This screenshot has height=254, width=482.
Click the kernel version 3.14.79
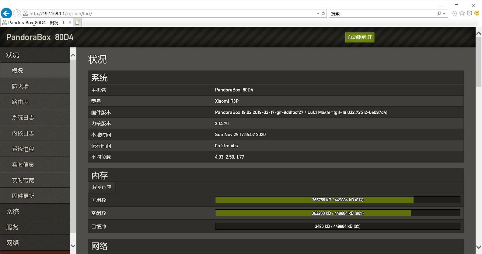222,124
